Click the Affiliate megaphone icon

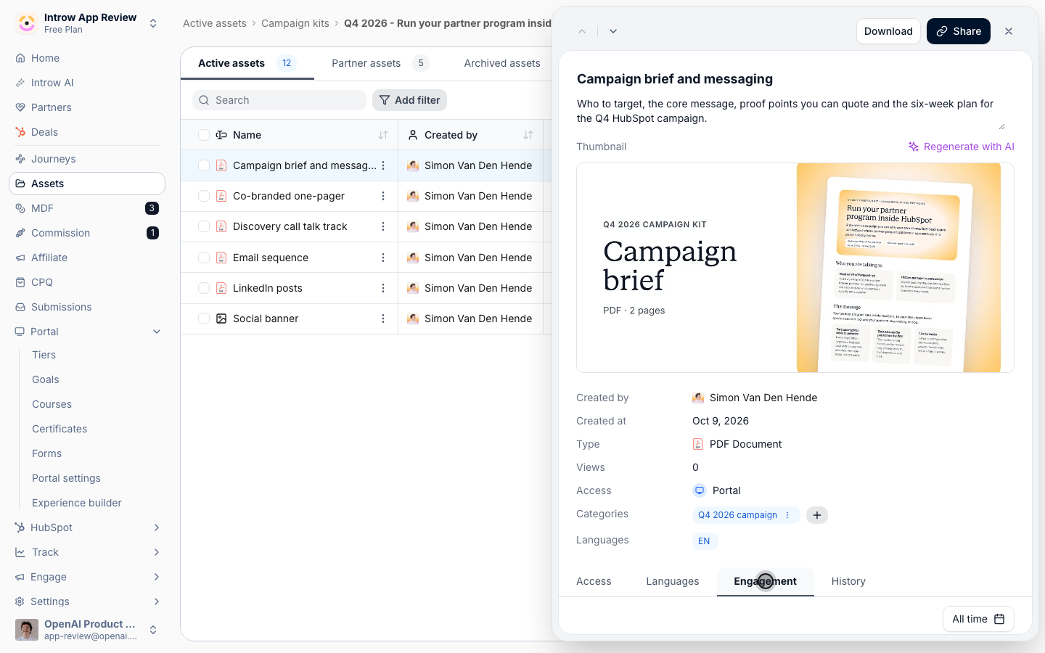pos(20,258)
